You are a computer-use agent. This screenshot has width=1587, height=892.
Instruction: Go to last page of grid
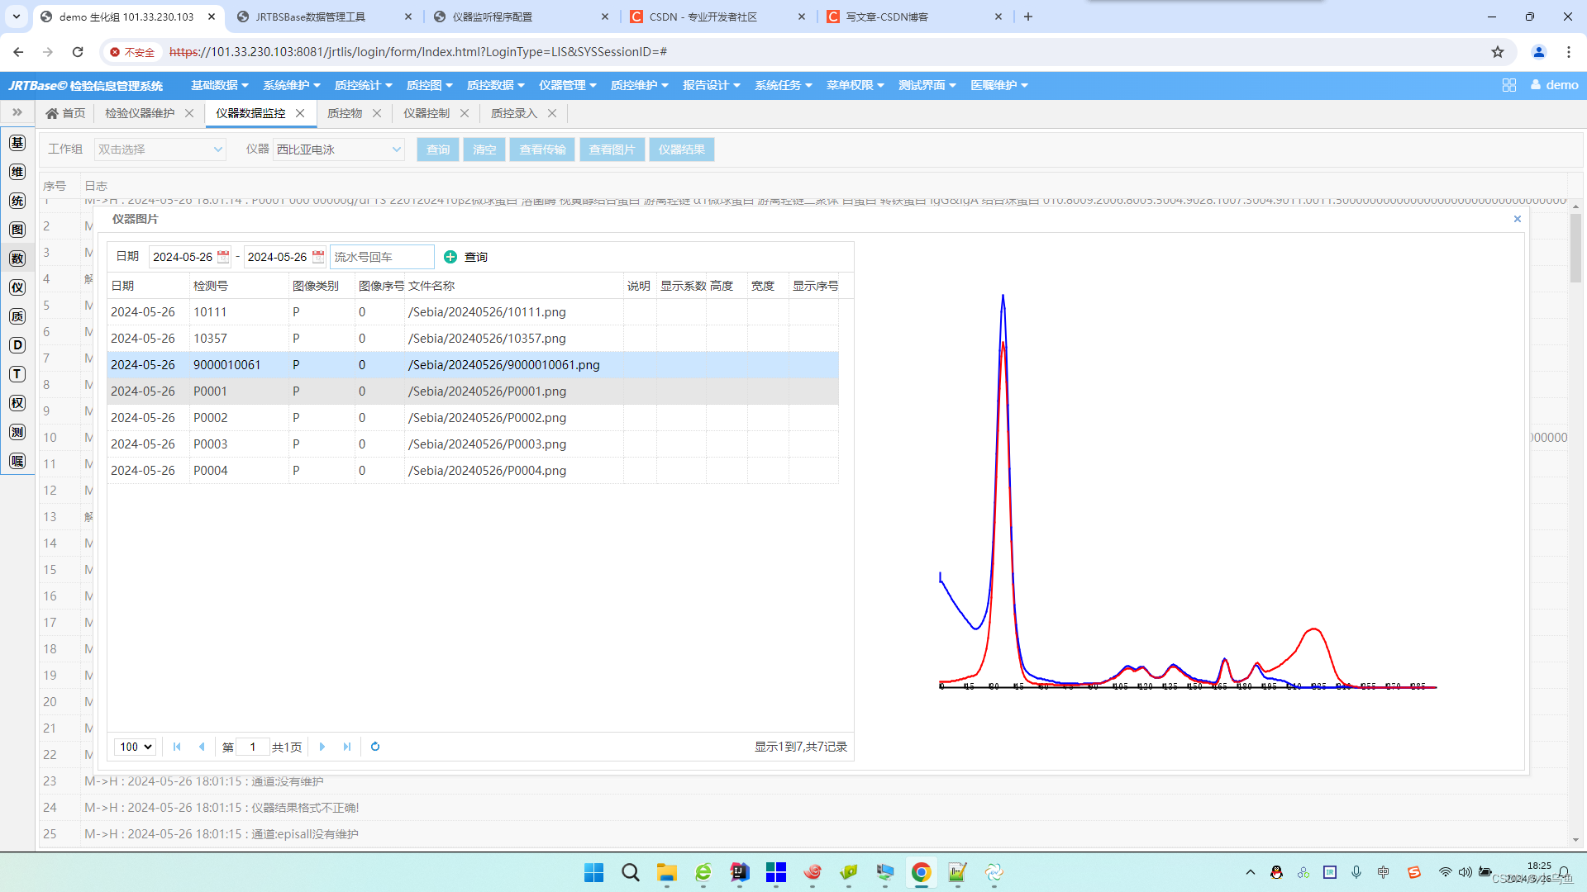tap(347, 747)
